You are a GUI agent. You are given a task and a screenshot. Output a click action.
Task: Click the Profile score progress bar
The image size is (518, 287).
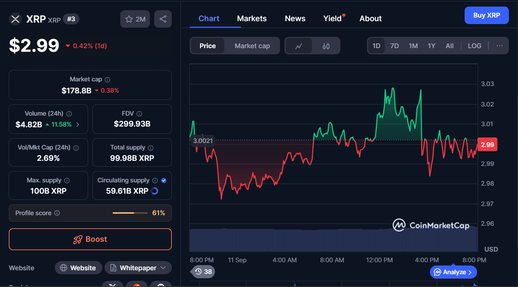[x=130, y=213]
